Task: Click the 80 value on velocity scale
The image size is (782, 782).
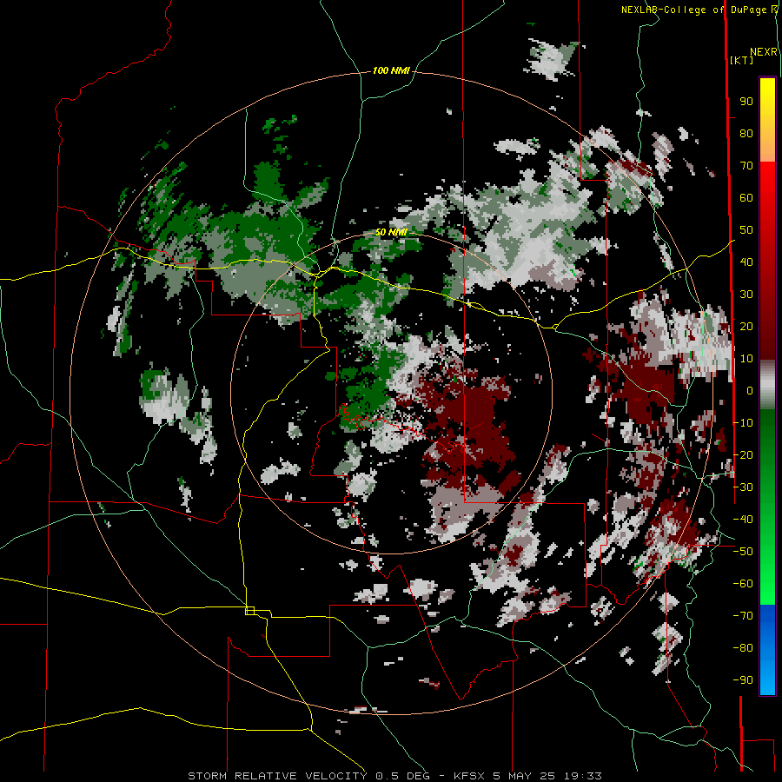Action: pyautogui.click(x=746, y=134)
